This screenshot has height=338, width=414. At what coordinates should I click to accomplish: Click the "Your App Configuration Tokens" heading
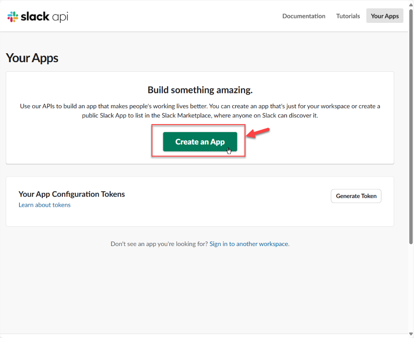pos(71,194)
